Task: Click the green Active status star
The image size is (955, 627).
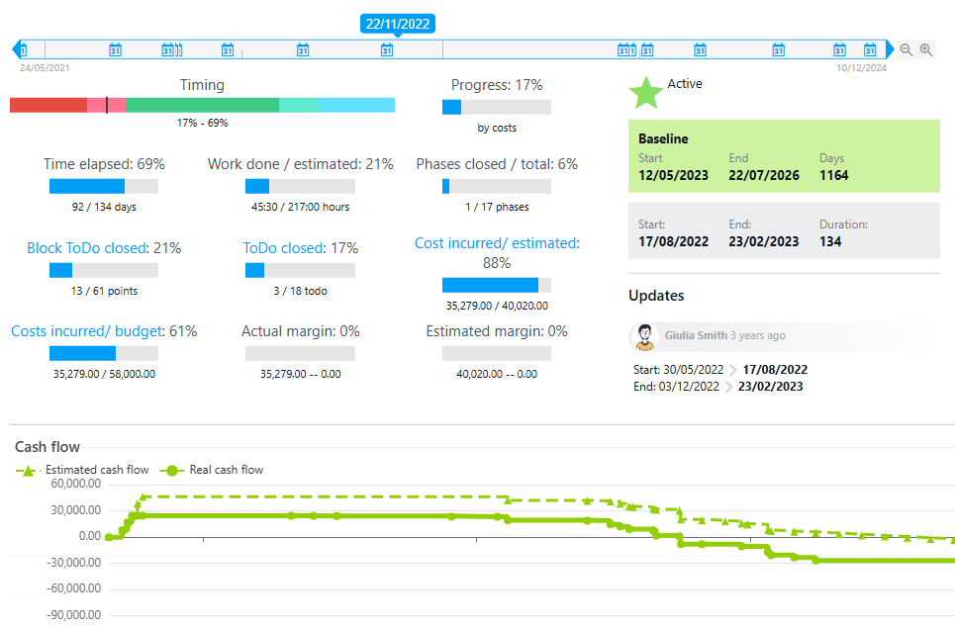Action: coord(646,91)
